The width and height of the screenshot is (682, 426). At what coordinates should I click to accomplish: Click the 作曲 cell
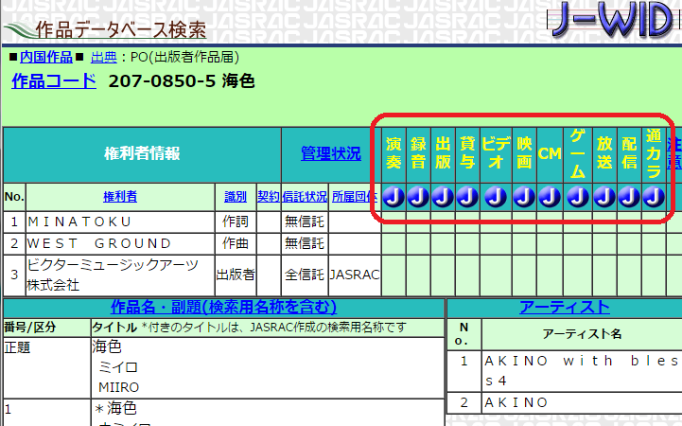pyautogui.click(x=236, y=243)
